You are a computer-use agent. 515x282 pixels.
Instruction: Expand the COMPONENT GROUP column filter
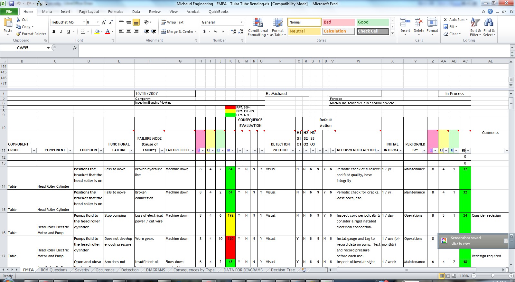pos(33,151)
